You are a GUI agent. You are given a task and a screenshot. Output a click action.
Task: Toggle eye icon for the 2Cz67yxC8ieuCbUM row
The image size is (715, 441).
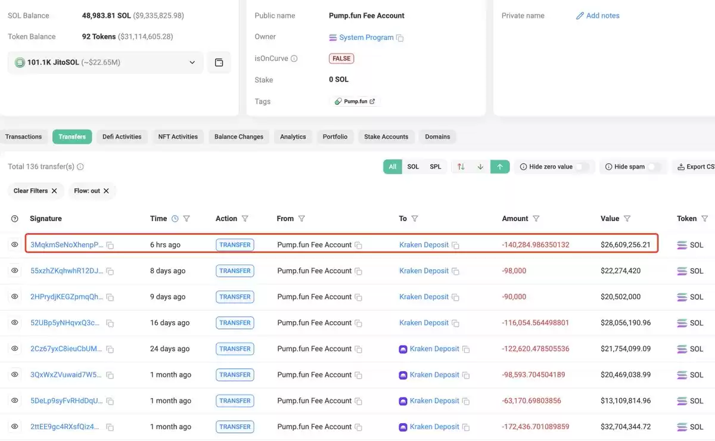15,349
